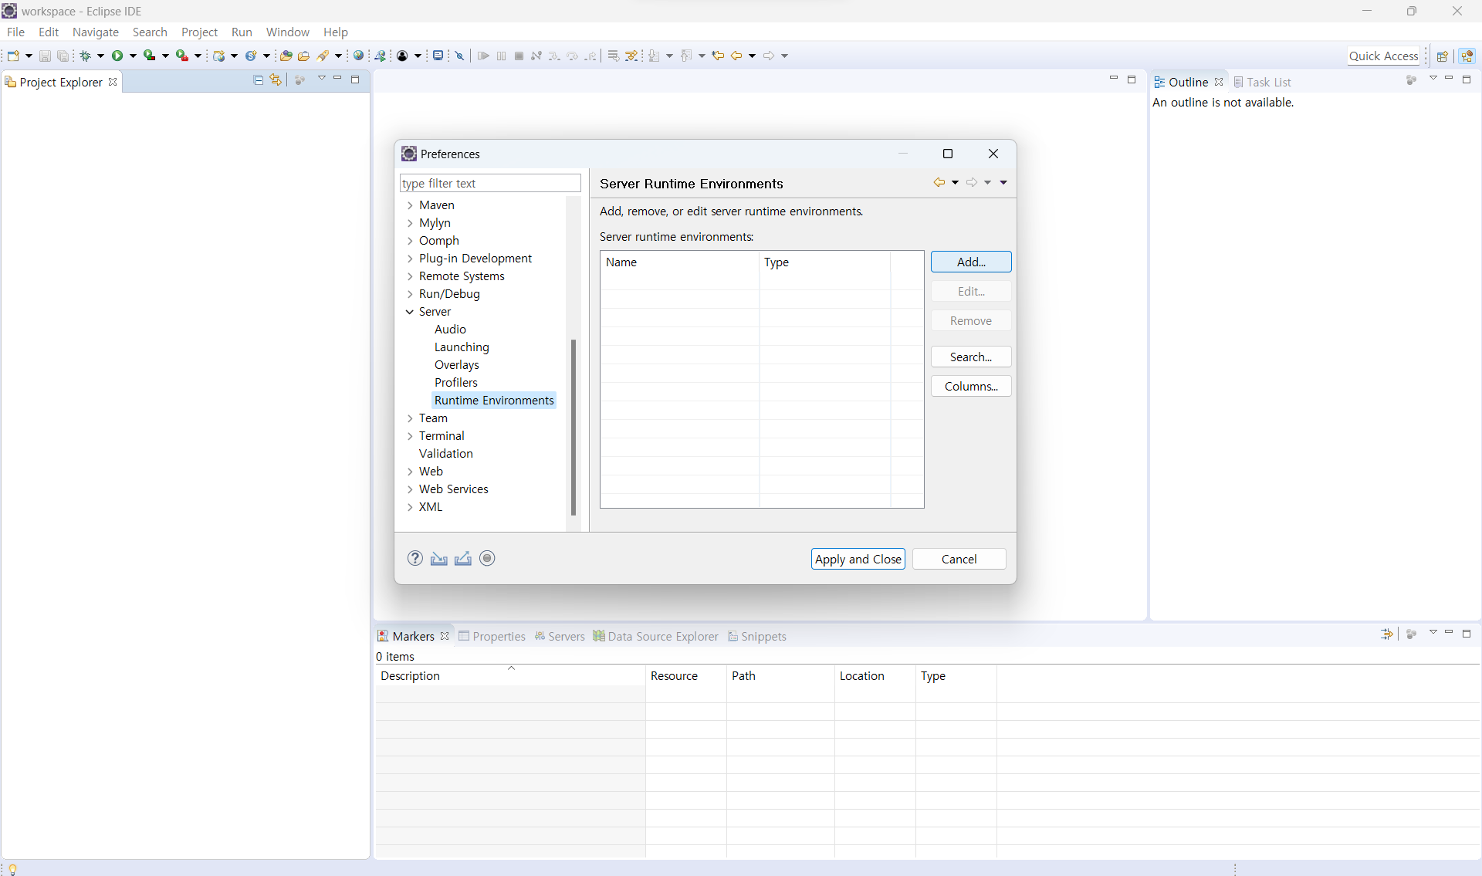Click the Configure Contents icon in Markers view
The image size is (1482, 876).
pos(1386,634)
